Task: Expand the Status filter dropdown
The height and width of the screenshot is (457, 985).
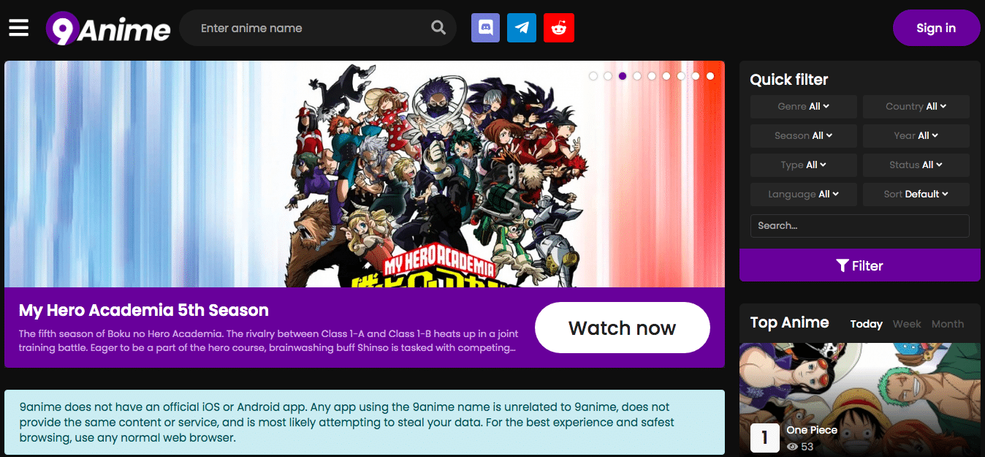Action: click(916, 165)
